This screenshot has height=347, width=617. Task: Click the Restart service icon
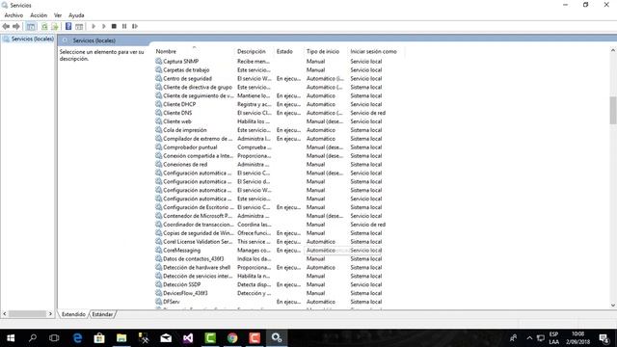coord(135,26)
